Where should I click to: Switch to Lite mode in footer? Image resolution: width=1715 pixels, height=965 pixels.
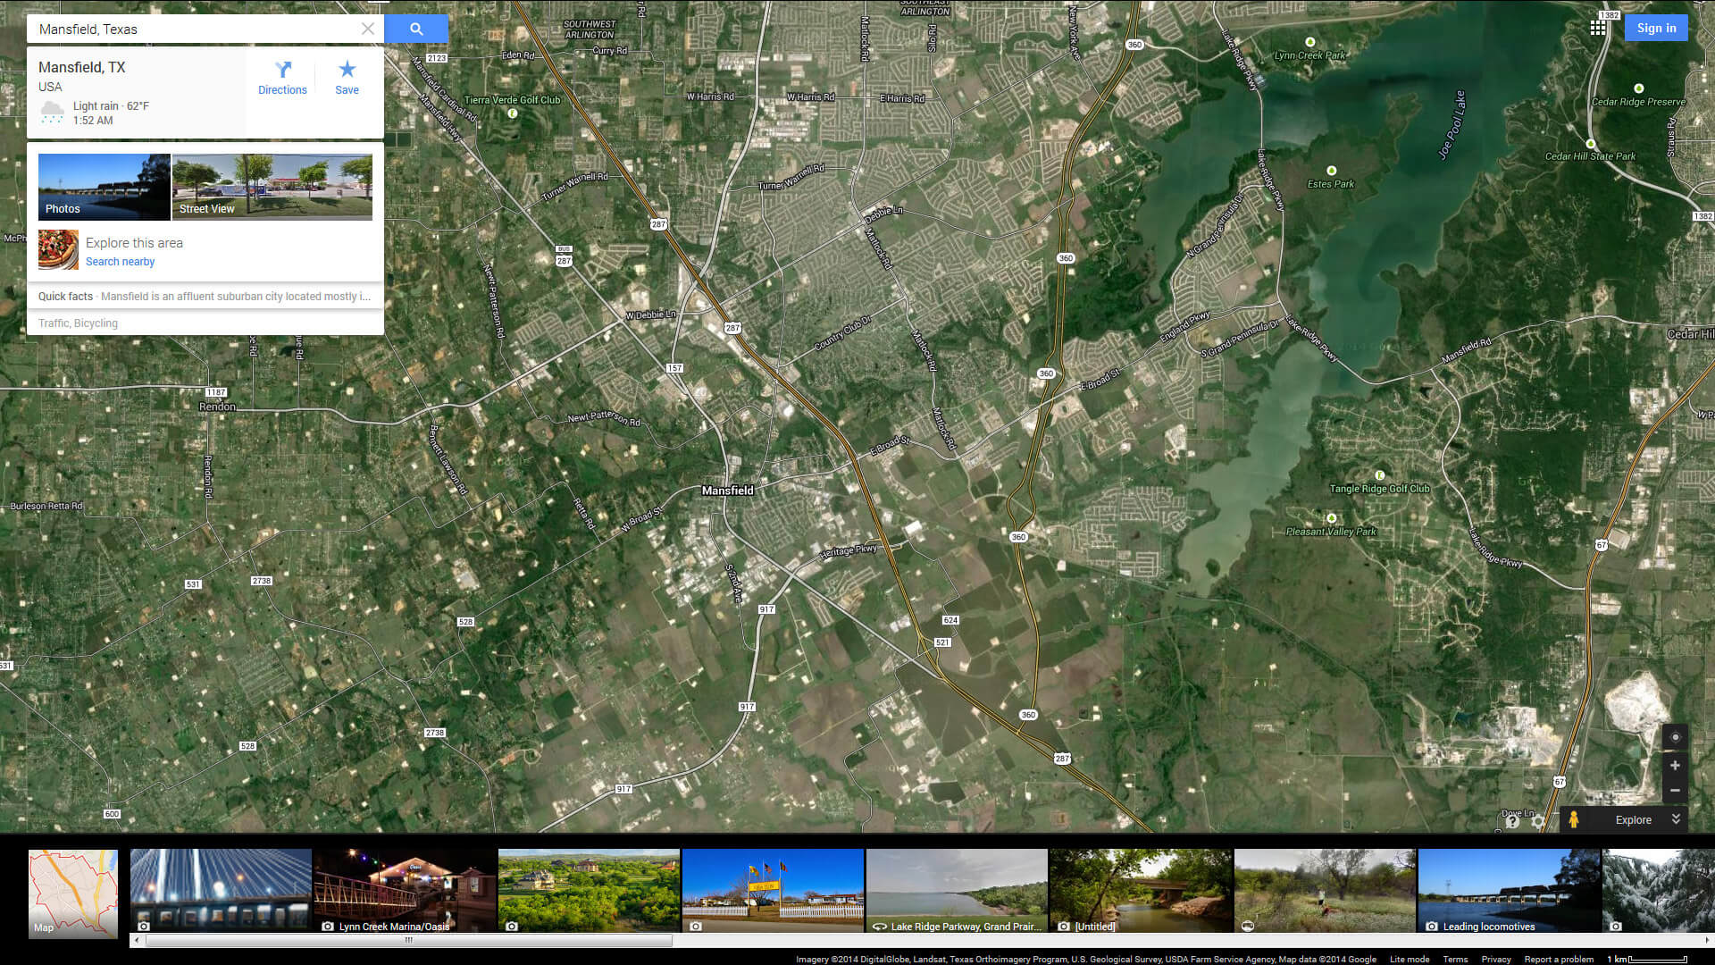pyautogui.click(x=1409, y=959)
